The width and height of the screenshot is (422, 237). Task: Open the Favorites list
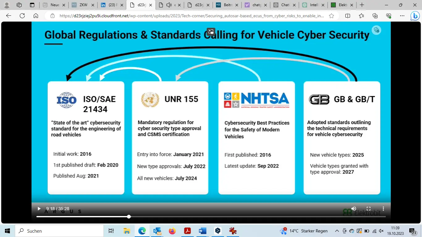pos(361,16)
